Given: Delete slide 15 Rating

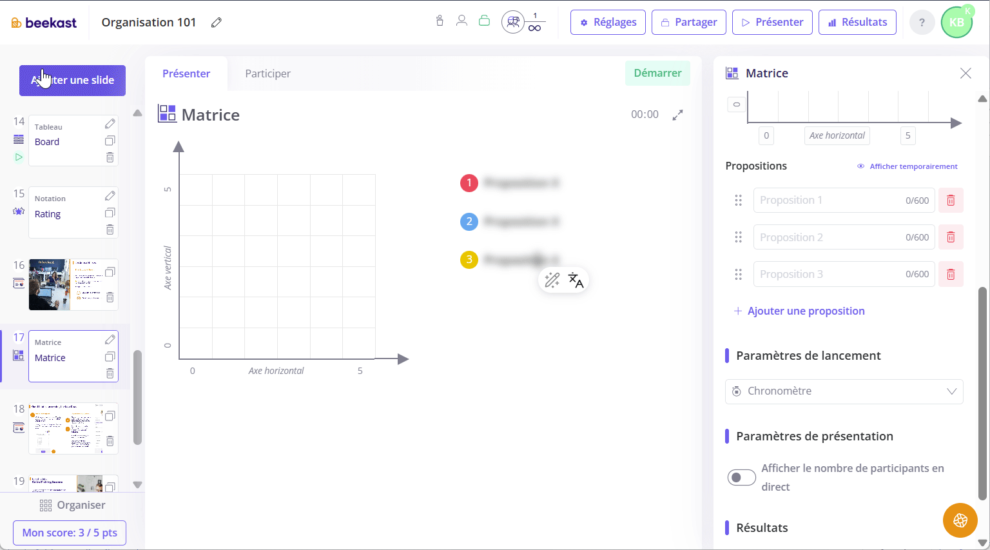Looking at the screenshot, I should click(x=110, y=230).
